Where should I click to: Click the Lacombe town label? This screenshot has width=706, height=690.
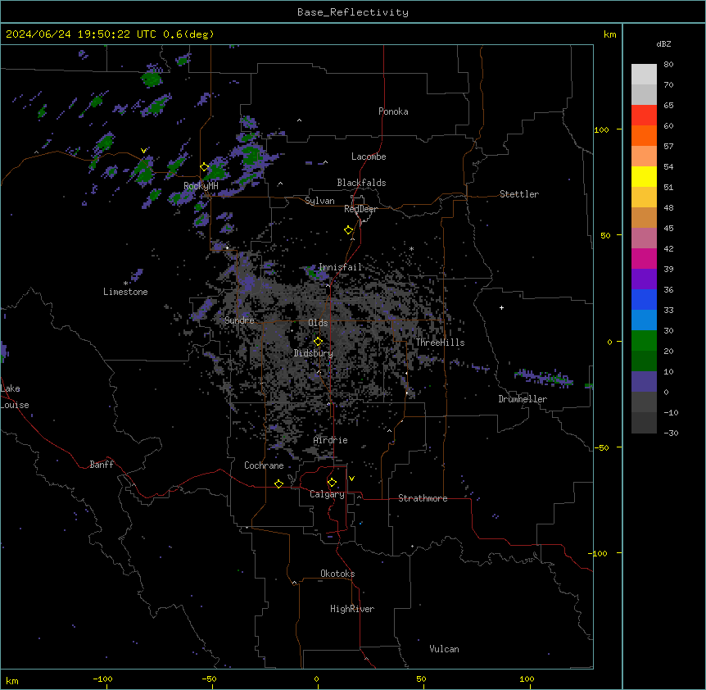[369, 157]
